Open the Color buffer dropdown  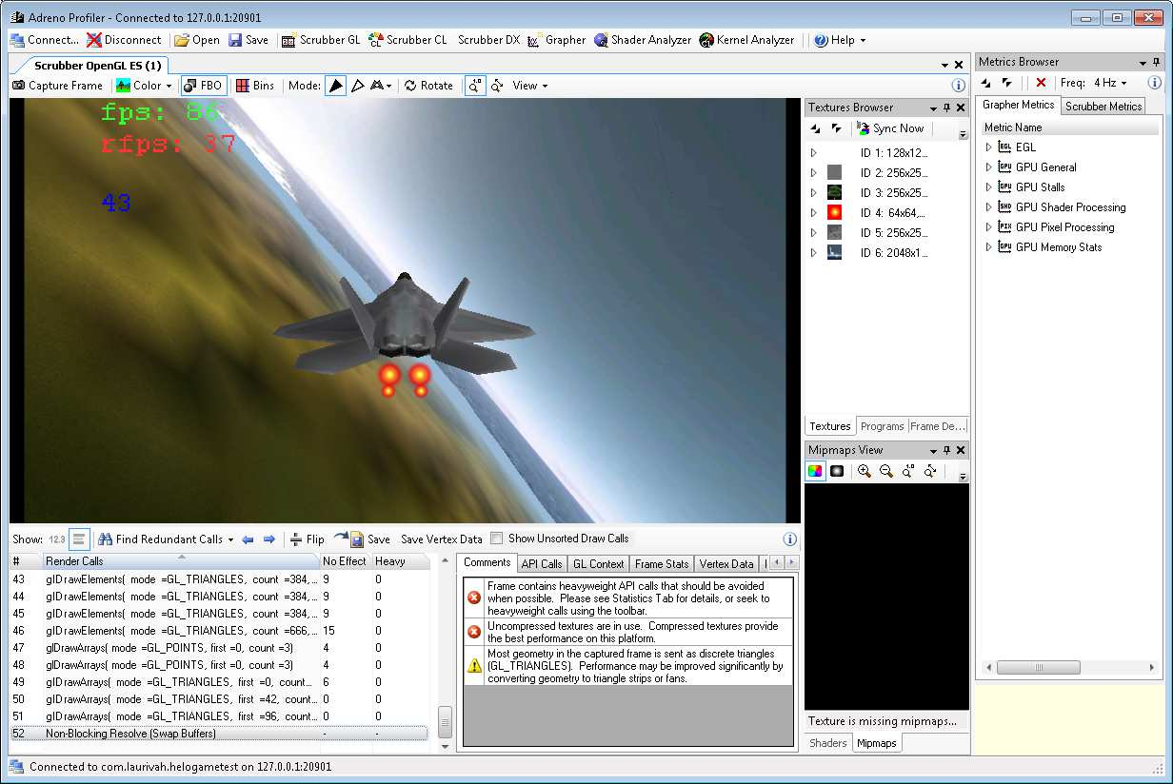tap(144, 86)
